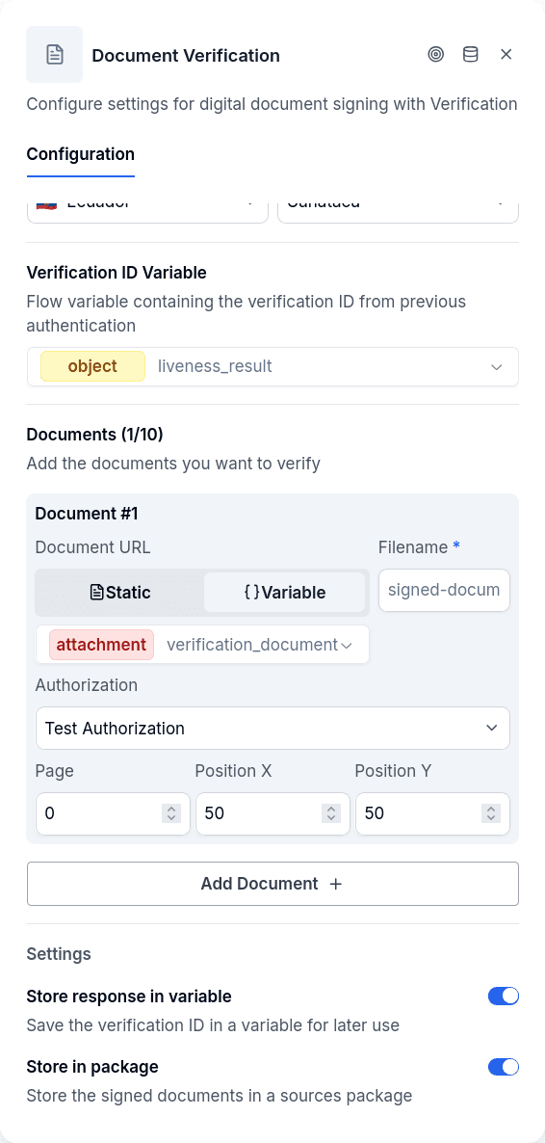Click the Add Document button

272,884
